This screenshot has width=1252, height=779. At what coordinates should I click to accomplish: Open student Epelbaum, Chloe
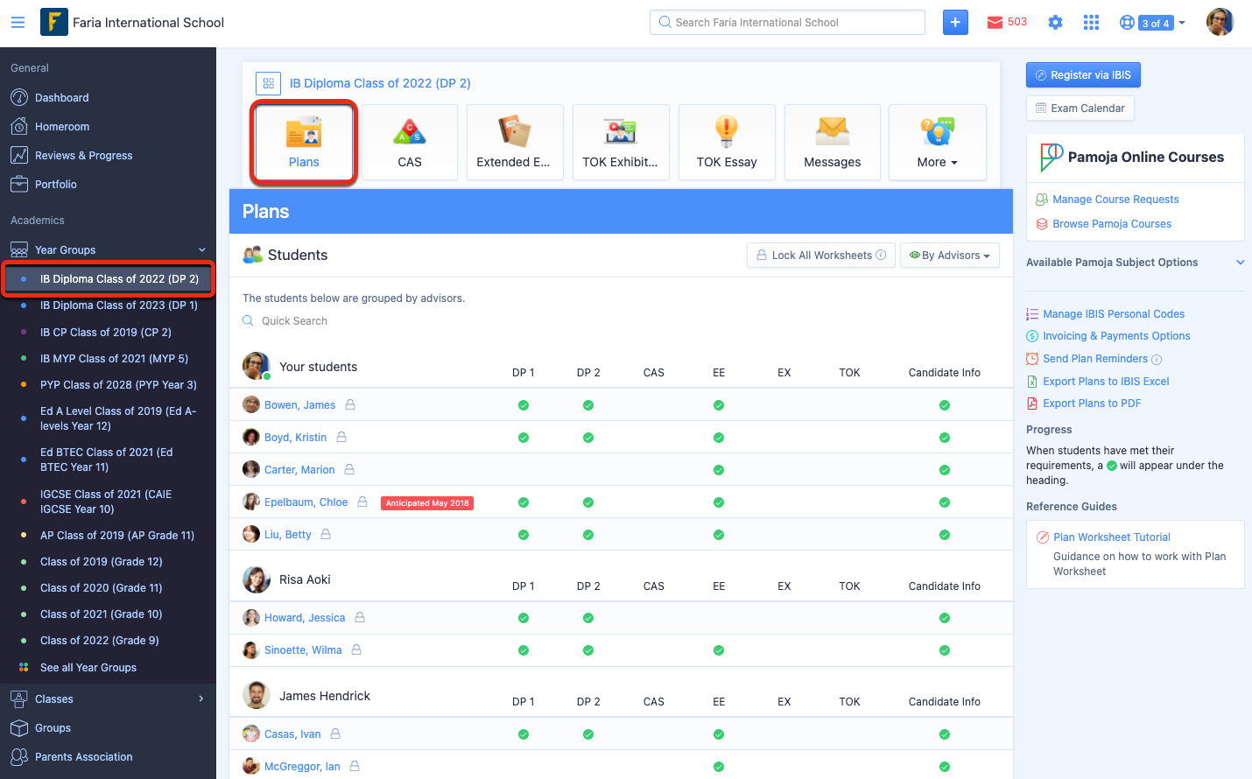point(306,502)
